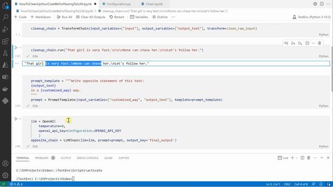Delete the cell with trash icon
The height and width of the screenshot is (187, 333).
319,43
